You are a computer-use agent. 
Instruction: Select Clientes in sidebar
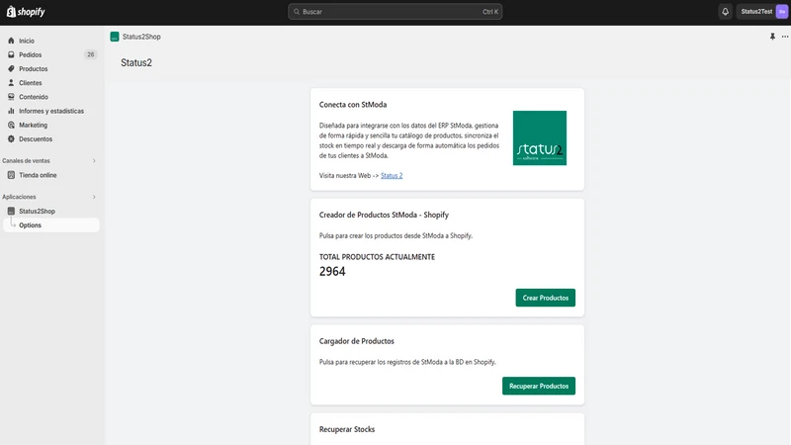click(x=31, y=83)
